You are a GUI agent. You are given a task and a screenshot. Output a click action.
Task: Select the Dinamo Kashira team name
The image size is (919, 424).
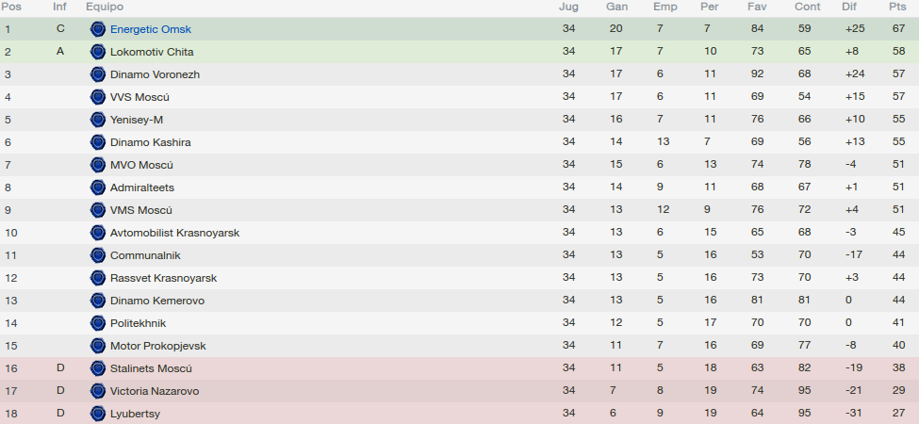pyautogui.click(x=150, y=142)
